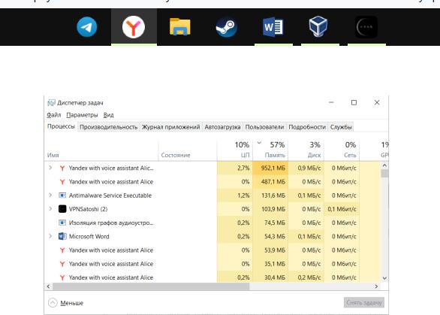Image resolution: width=440 pixels, height=315 pixels.
Task: Switch to Microsoft Word taskbar icon
Action: [273, 27]
